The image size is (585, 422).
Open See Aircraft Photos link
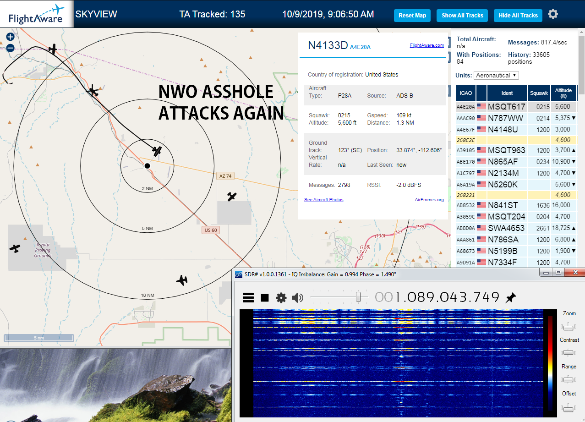click(323, 200)
